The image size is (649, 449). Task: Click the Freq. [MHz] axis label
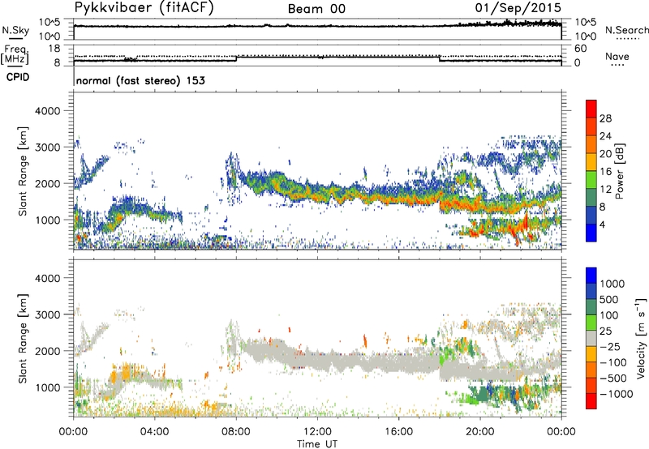click(15, 54)
